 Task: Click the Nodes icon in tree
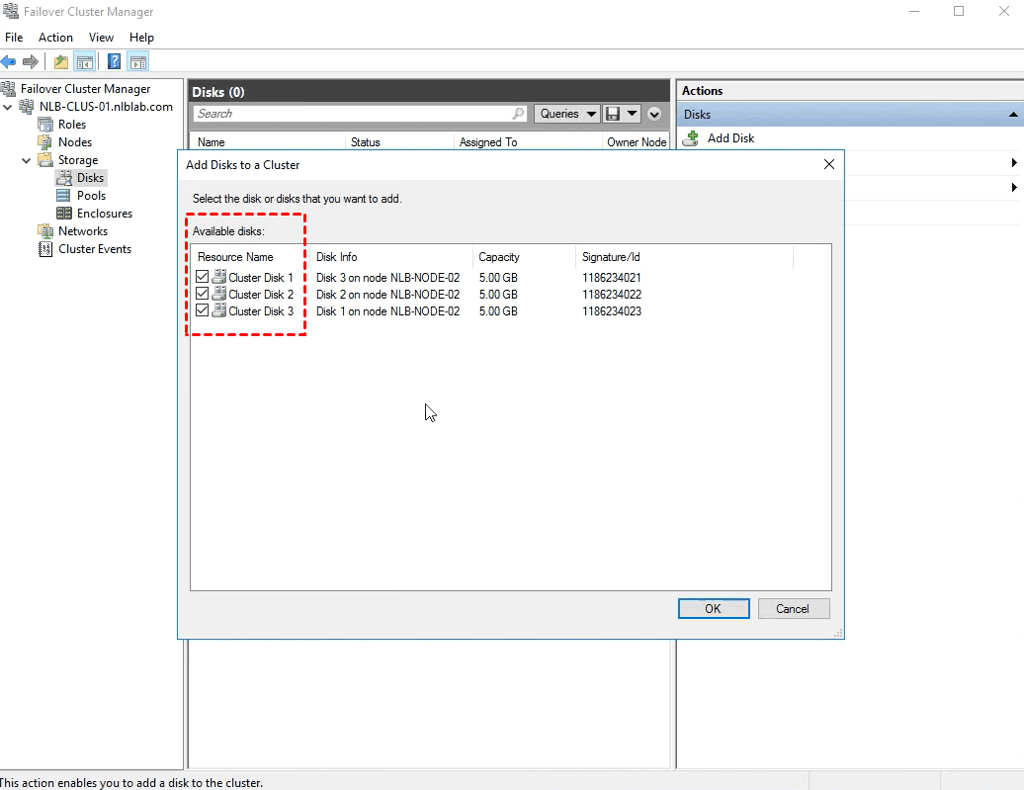[x=45, y=141]
